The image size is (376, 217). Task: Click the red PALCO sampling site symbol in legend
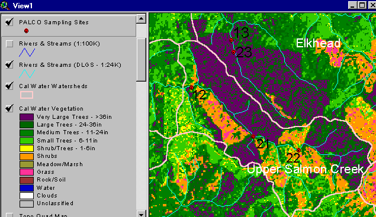[27, 31]
